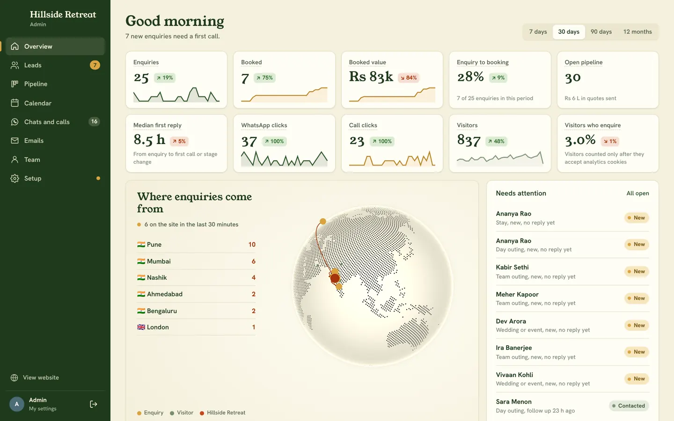
Task: Click the Pune row with 10 enquiries
Action: (196, 245)
